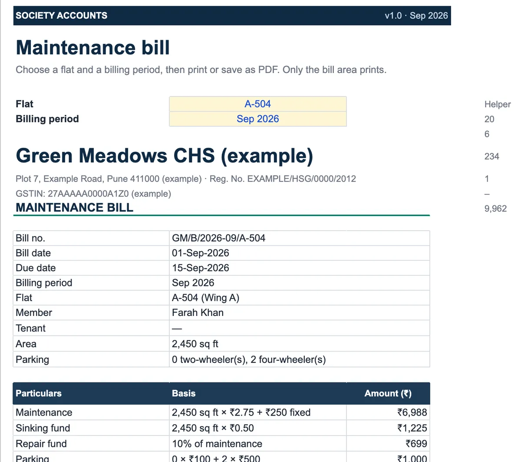This screenshot has width=521, height=462.
Task: Click the Maintenance basis with ₹250 fixed
Action: click(241, 412)
